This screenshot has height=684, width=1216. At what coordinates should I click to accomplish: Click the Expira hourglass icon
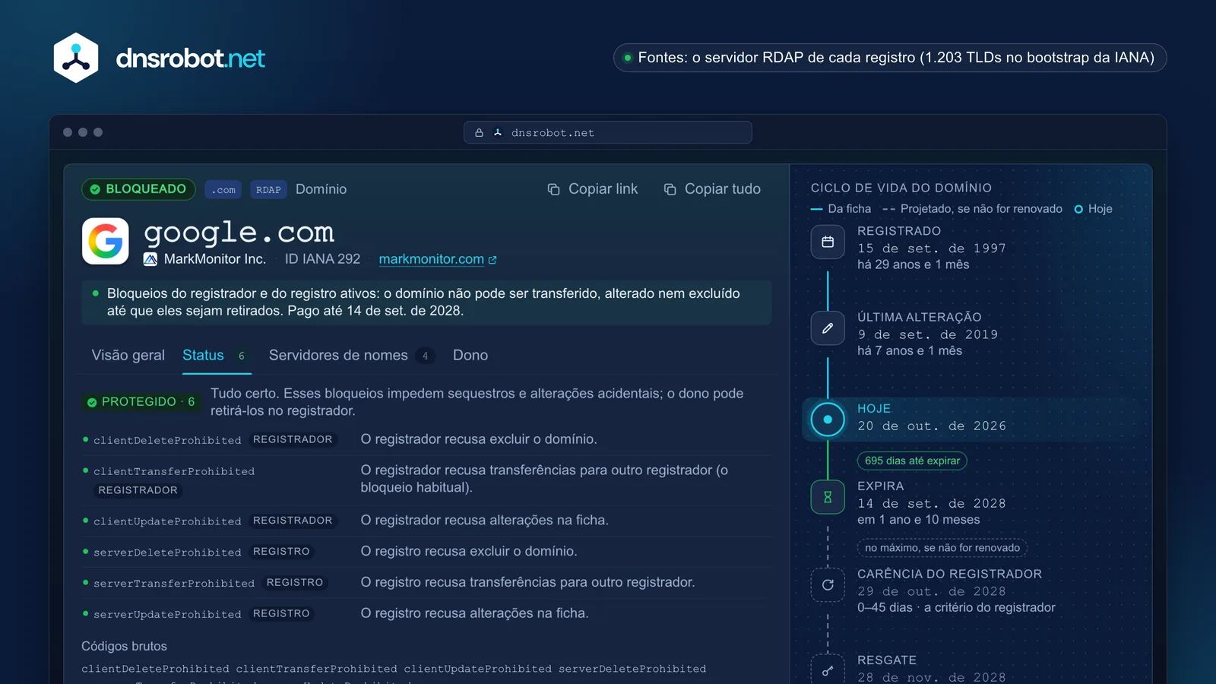(x=828, y=497)
